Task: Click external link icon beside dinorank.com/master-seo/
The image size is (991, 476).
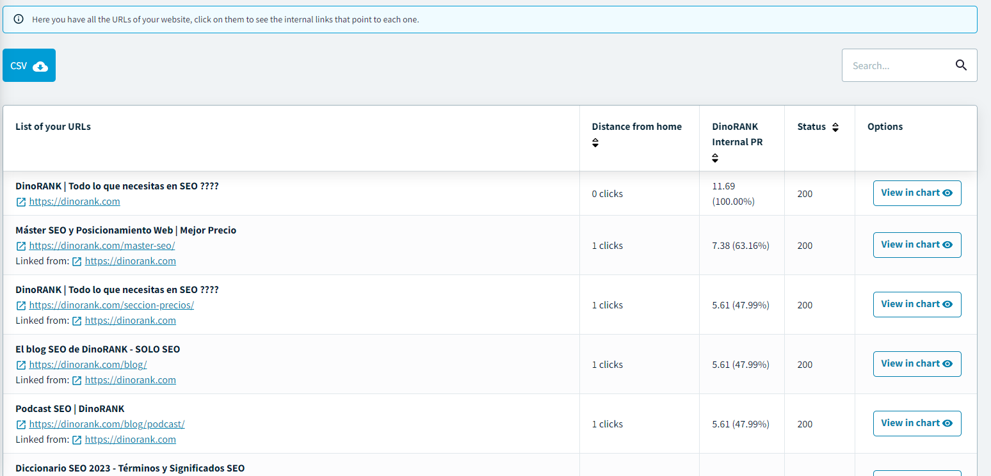Action: point(21,246)
